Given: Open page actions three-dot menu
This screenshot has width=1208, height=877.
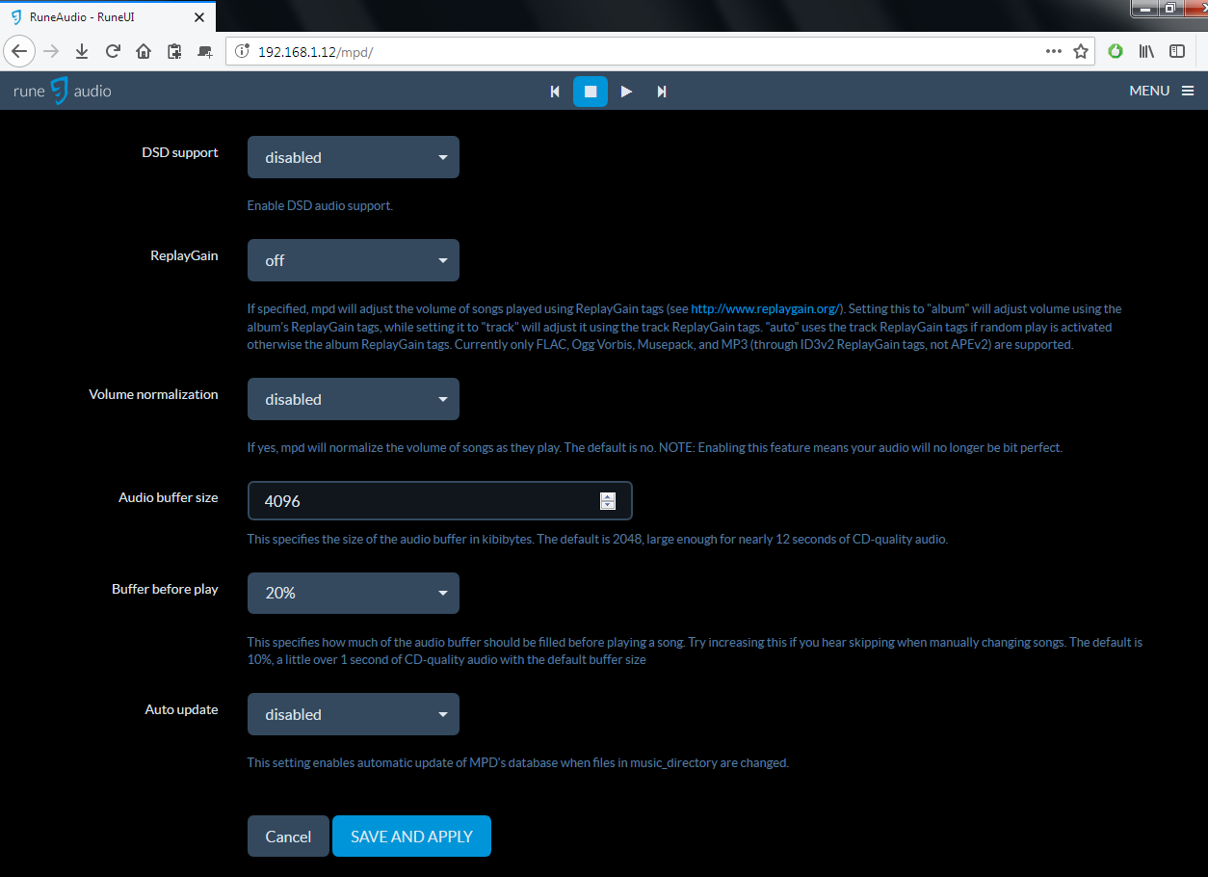Looking at the screenshot, I should 1054,51.
